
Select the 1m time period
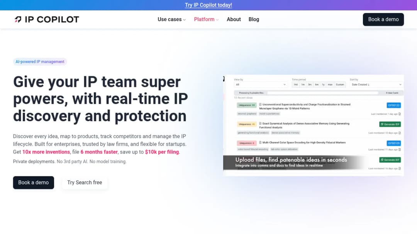[x=303, y=85]
